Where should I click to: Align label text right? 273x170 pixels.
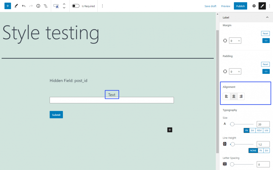(x=241, y=96)
